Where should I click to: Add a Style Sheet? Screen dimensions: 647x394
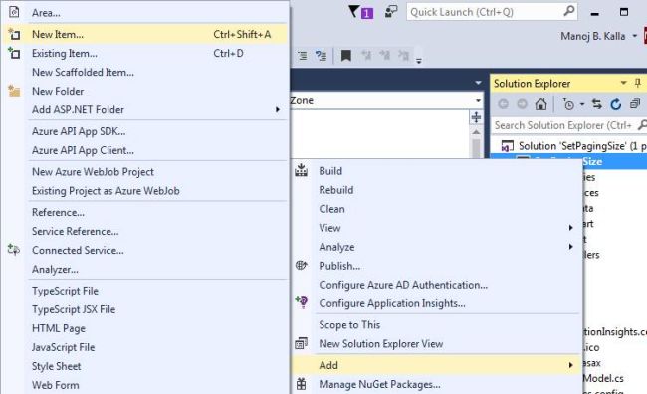[144, 367]
